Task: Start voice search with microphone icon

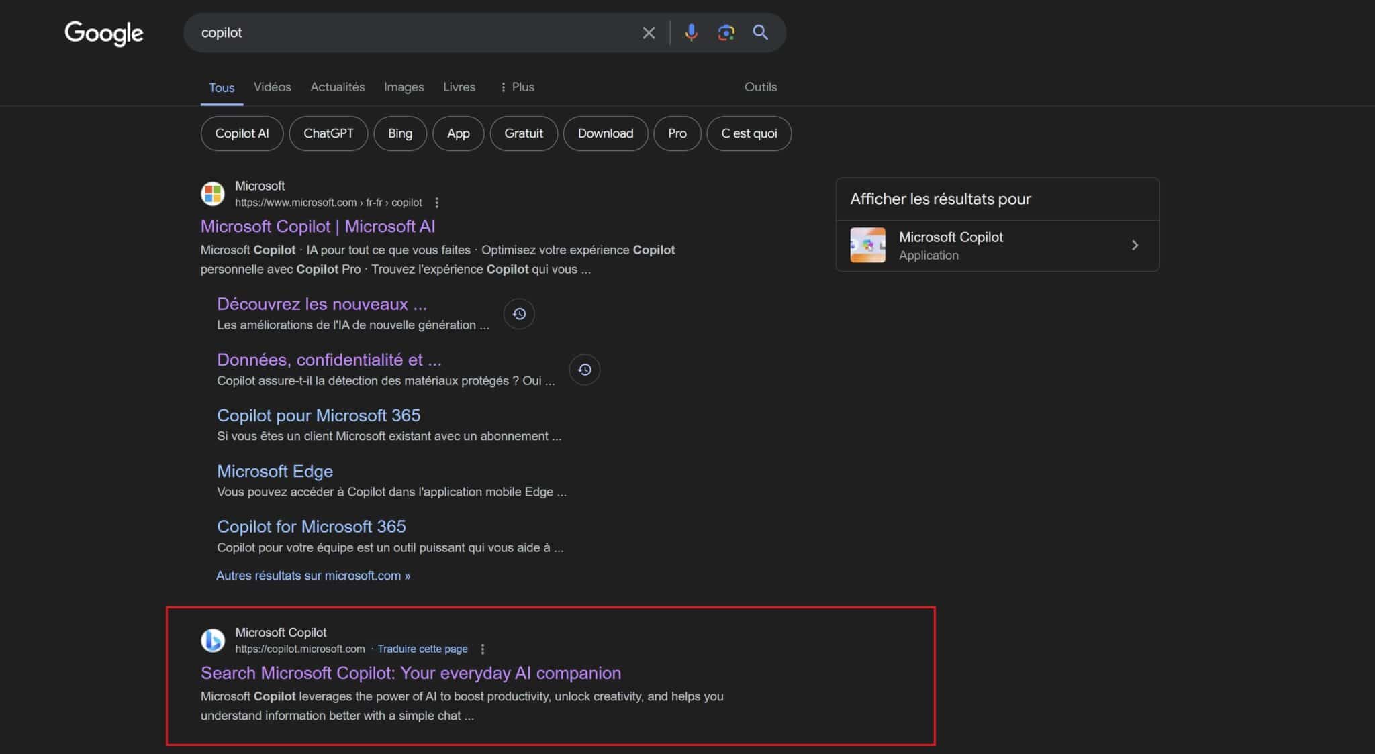Action: [691, 32]
